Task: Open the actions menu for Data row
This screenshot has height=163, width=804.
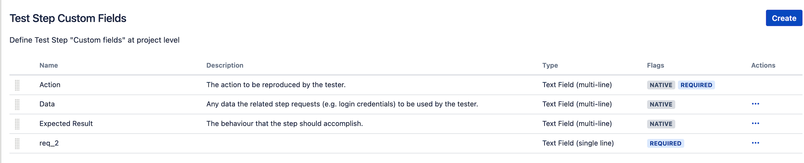Action: (755, 104)
